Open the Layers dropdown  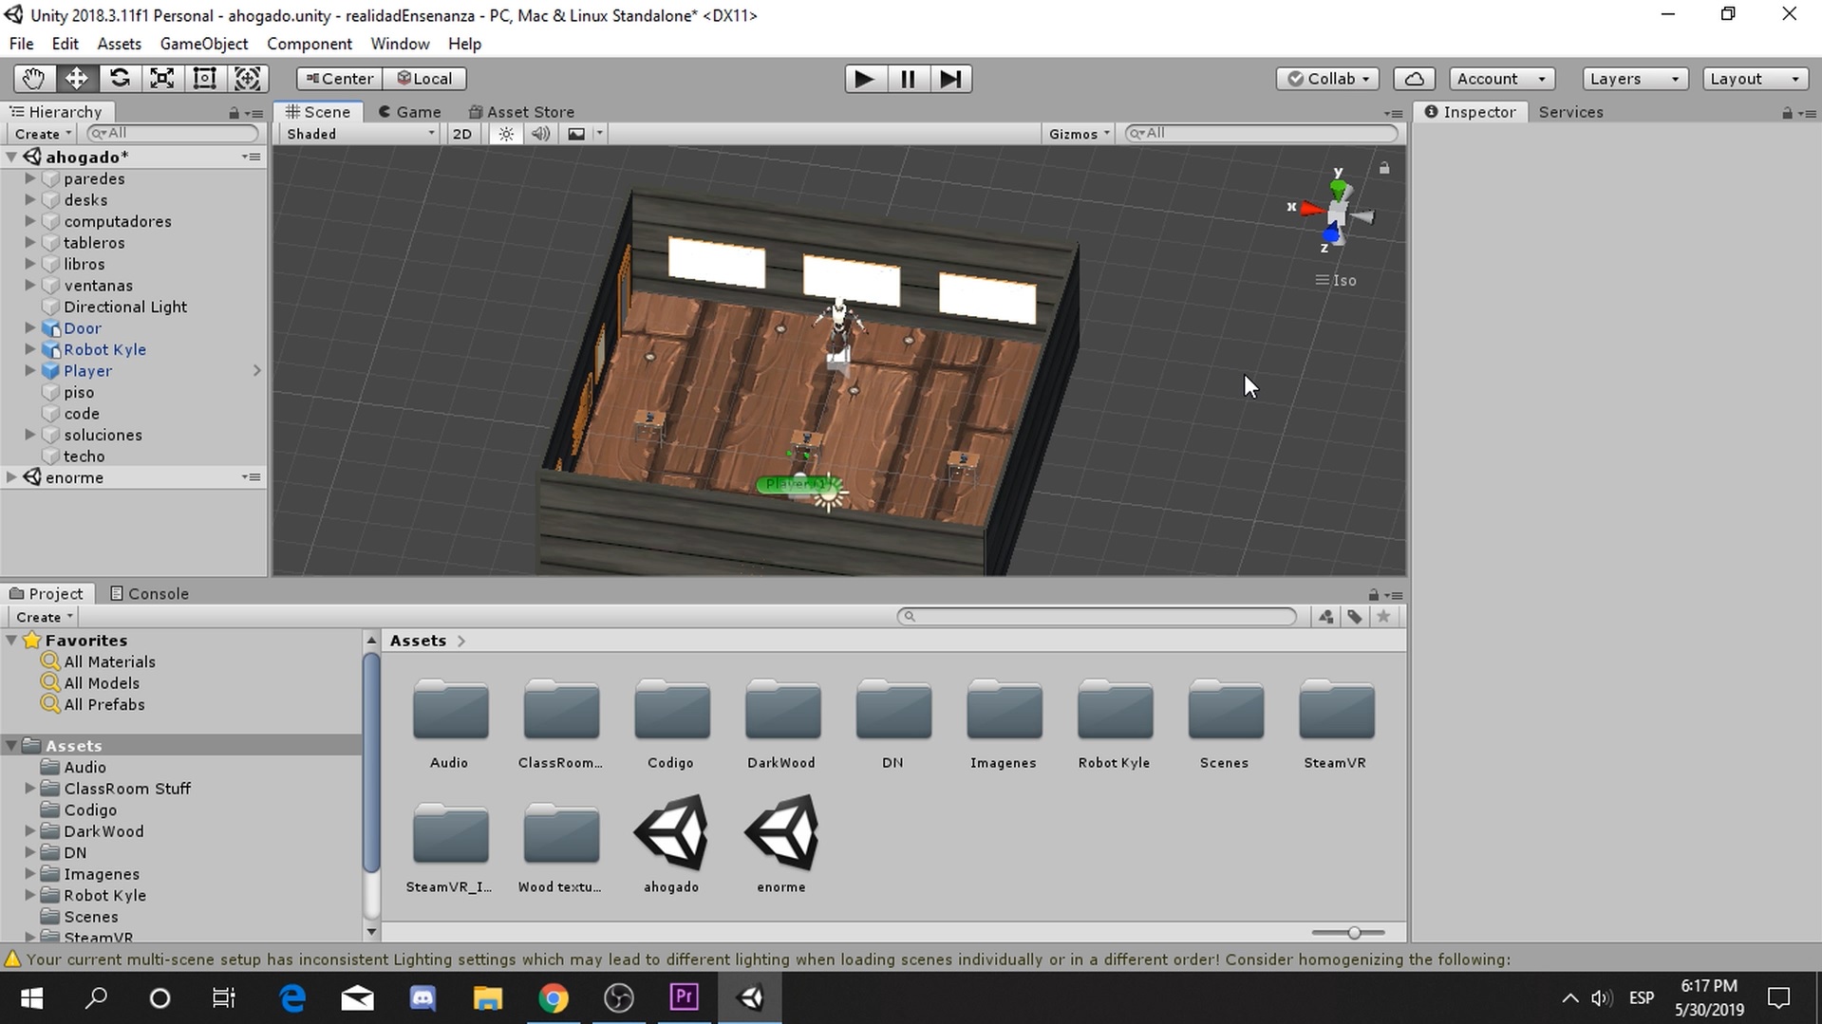(1635, 79)
